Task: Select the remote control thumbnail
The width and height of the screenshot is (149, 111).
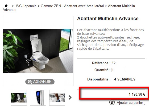Action: 38,98
